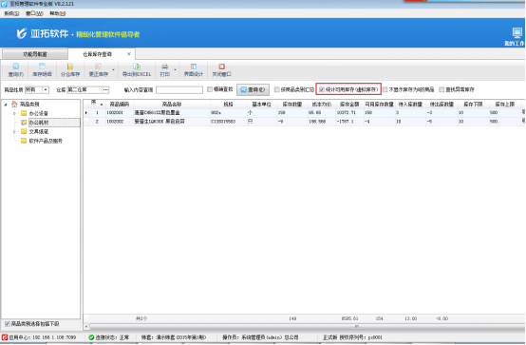Open the dropdown arrow beside 更正库存

(113, 70)
